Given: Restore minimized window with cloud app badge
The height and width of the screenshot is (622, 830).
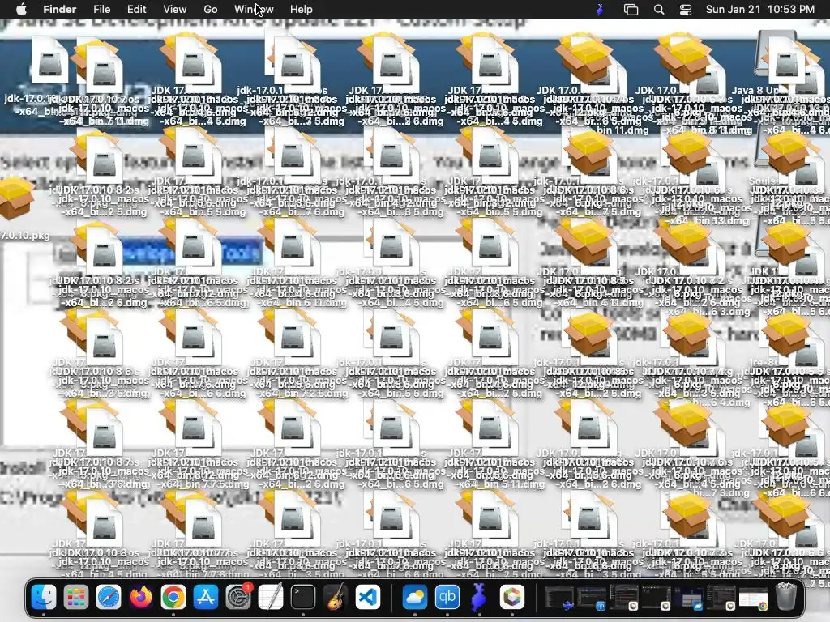Looking at the screenshot, I should [689, 598].
